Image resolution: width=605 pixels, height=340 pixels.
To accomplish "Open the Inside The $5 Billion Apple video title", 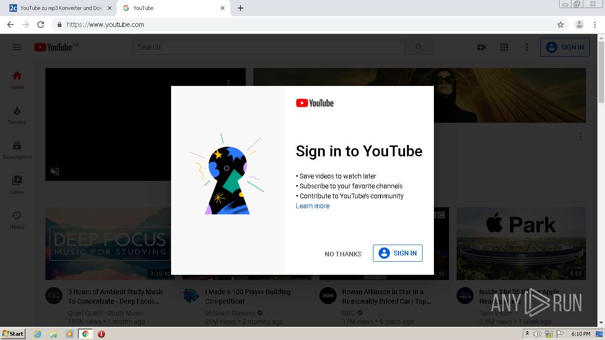I will click(x=519, y=297).
